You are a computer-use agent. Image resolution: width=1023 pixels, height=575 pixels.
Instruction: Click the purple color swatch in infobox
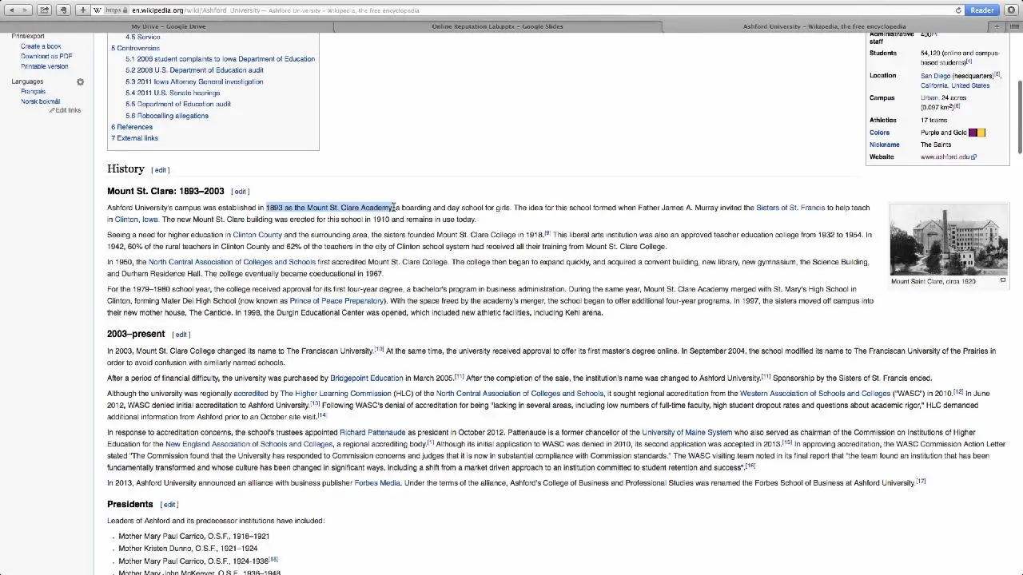point(973,133)
